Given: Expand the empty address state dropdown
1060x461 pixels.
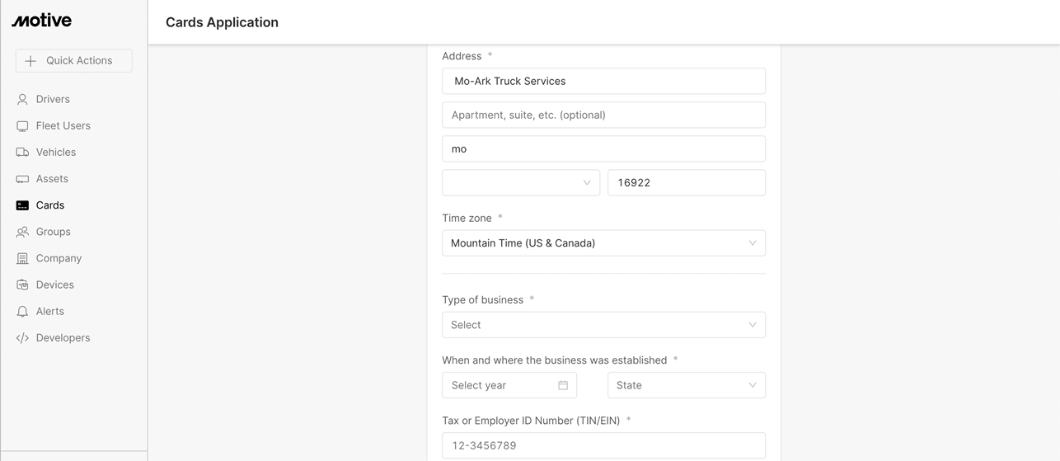Looking at the screenshot, I should click(x=521, y=182).
